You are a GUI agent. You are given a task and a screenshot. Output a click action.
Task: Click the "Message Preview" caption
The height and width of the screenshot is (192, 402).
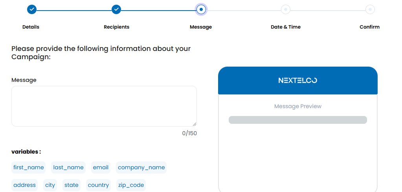[297, 106]
